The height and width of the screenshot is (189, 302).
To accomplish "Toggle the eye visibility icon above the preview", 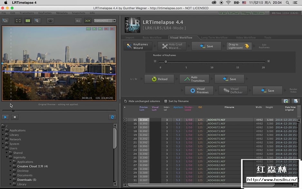I will pyautogui.click(x=50, y=21).
